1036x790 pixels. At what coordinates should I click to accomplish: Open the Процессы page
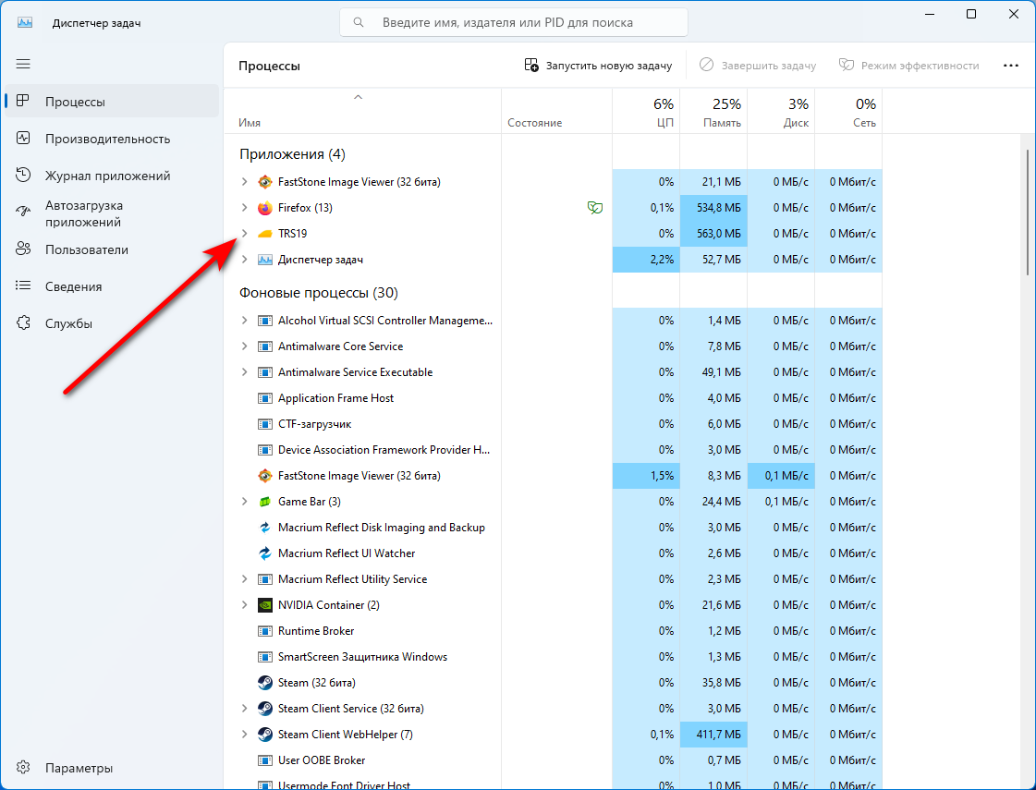(112, 101)
